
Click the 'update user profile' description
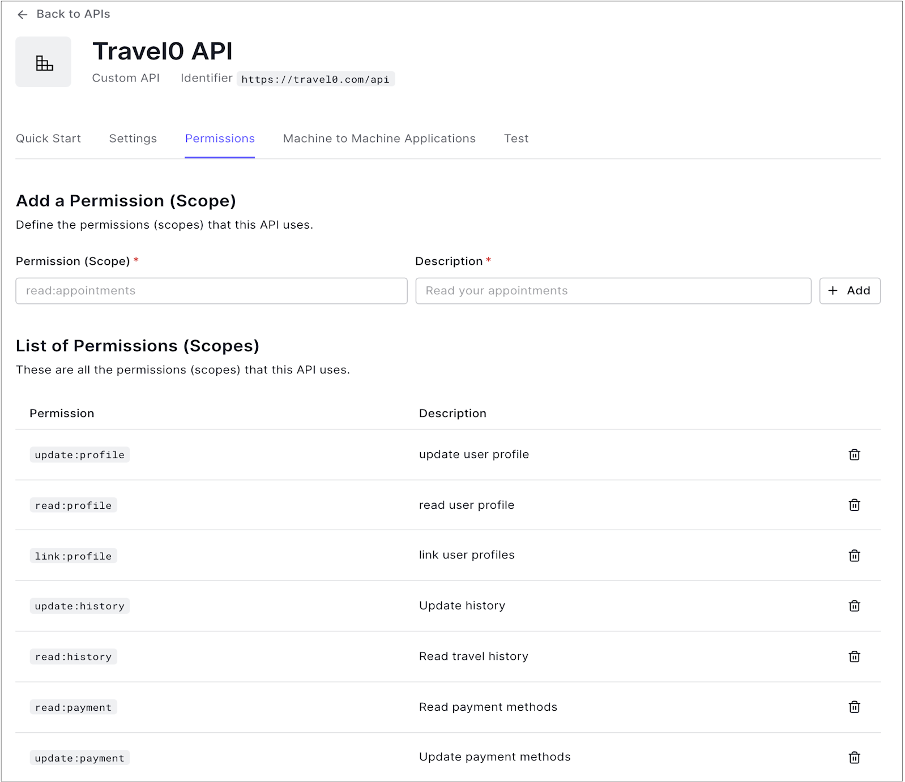click(x=474, y=454)
